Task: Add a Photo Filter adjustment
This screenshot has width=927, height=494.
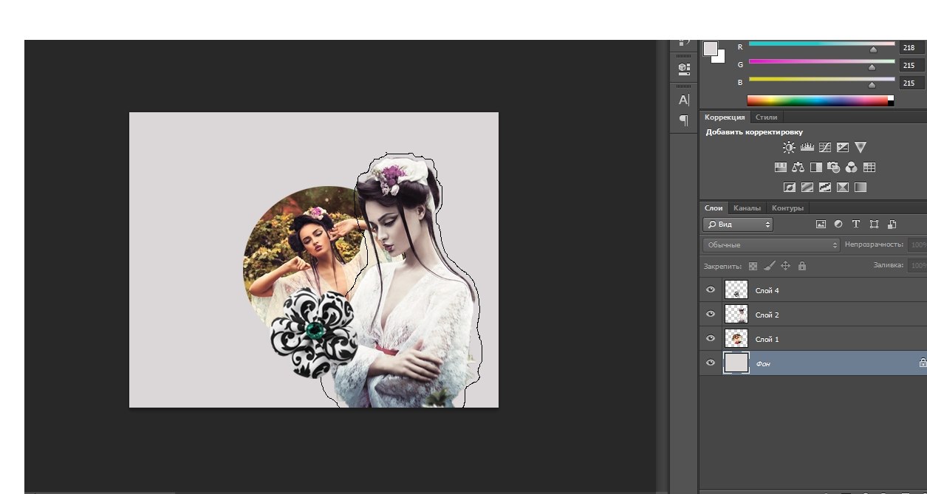Action: coord(833,168)
